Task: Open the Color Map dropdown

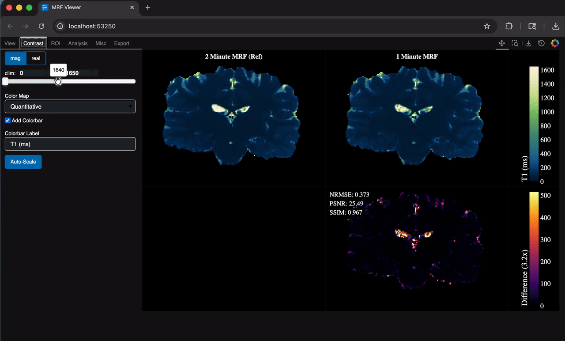Action: click(x=70, y=106)
